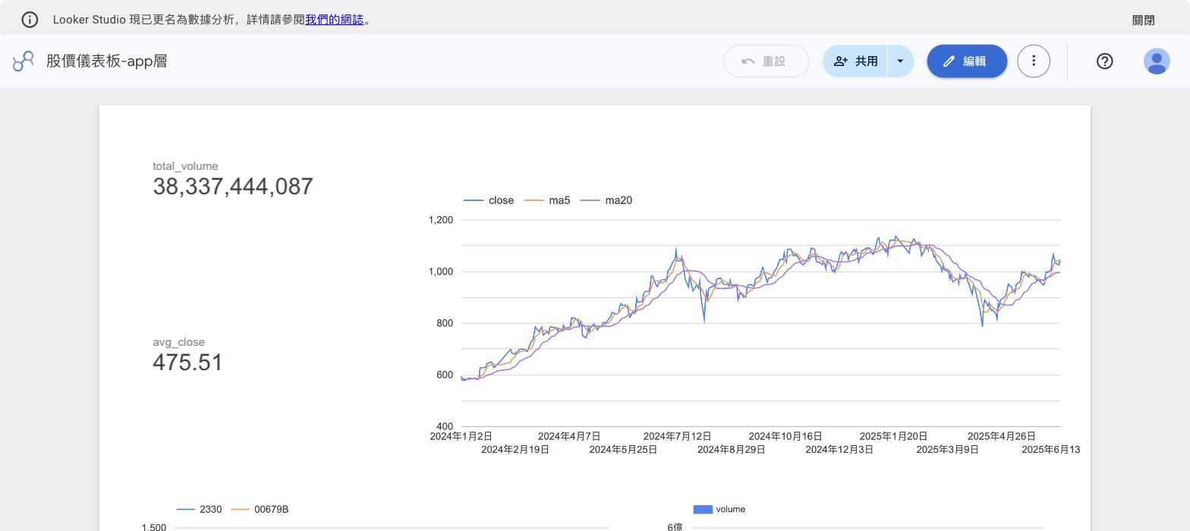Click the 2024年12月3日 axis label
This screenshot has width=1190, height=531.
point(839,450)
